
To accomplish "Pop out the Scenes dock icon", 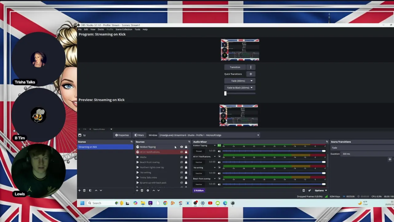I will click(131, 142).
